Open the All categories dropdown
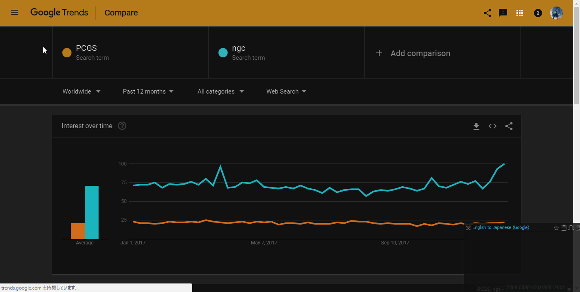This screenshot has width=580, height=292. click(221, 92)
